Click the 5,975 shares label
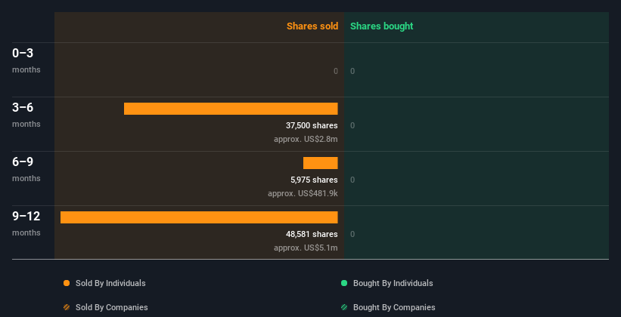The height and width of the screenshot is (317, 621). [314, 180]
